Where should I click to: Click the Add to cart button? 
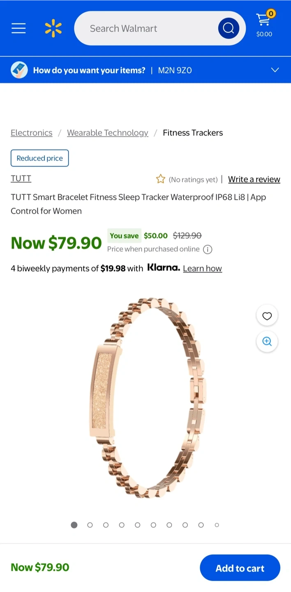click(240, 568)
